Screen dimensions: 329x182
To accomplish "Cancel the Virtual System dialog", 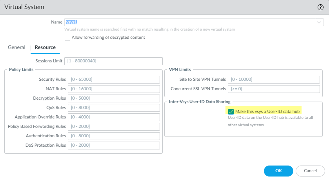I will (310, 171).
